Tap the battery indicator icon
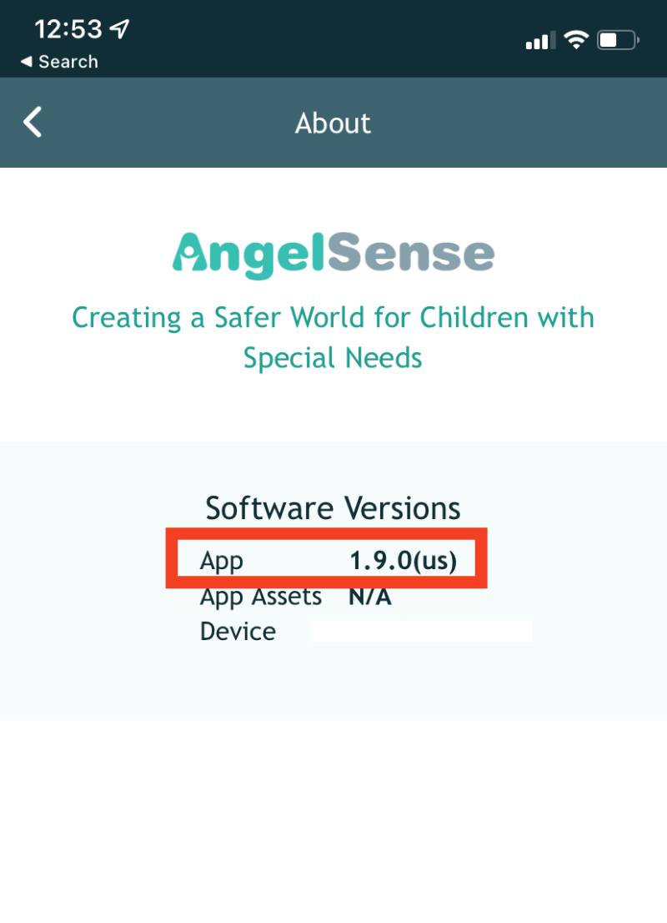 tap(617, 38)
